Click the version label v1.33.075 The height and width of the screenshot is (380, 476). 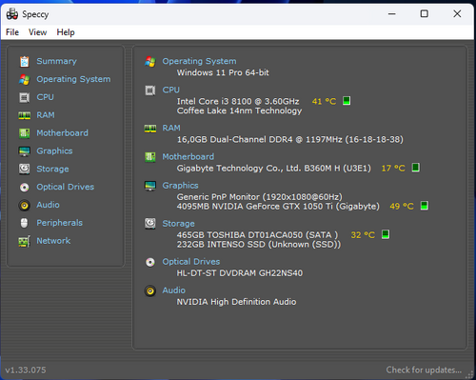26,370
